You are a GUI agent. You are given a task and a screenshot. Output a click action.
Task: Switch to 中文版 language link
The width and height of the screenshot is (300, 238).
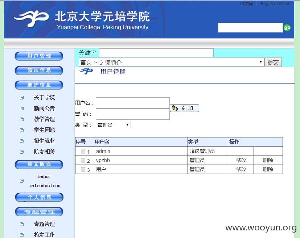pyautogui.click(x=247, y=4)
